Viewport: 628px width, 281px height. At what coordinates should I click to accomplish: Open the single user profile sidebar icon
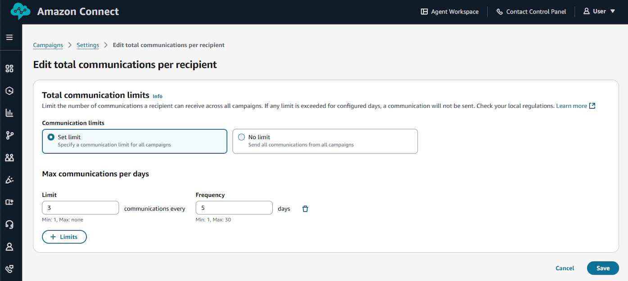click(9, 247)
